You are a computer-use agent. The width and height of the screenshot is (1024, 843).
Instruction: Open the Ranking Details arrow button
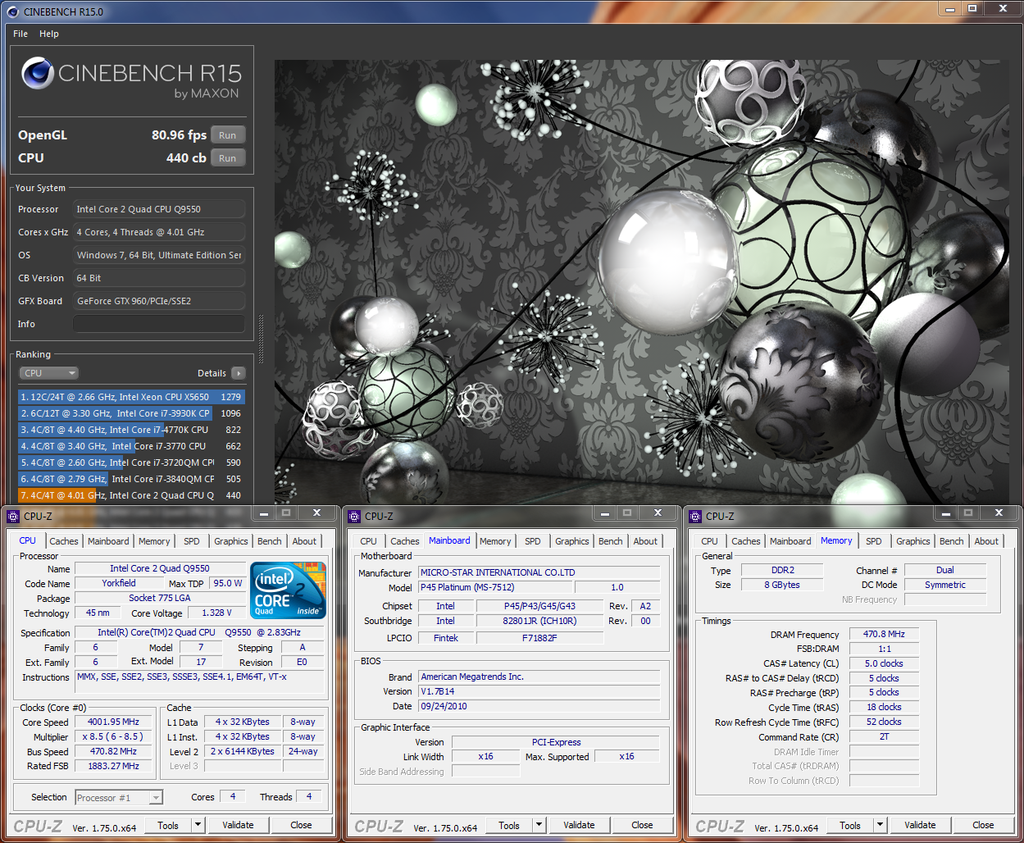(239, 373)
